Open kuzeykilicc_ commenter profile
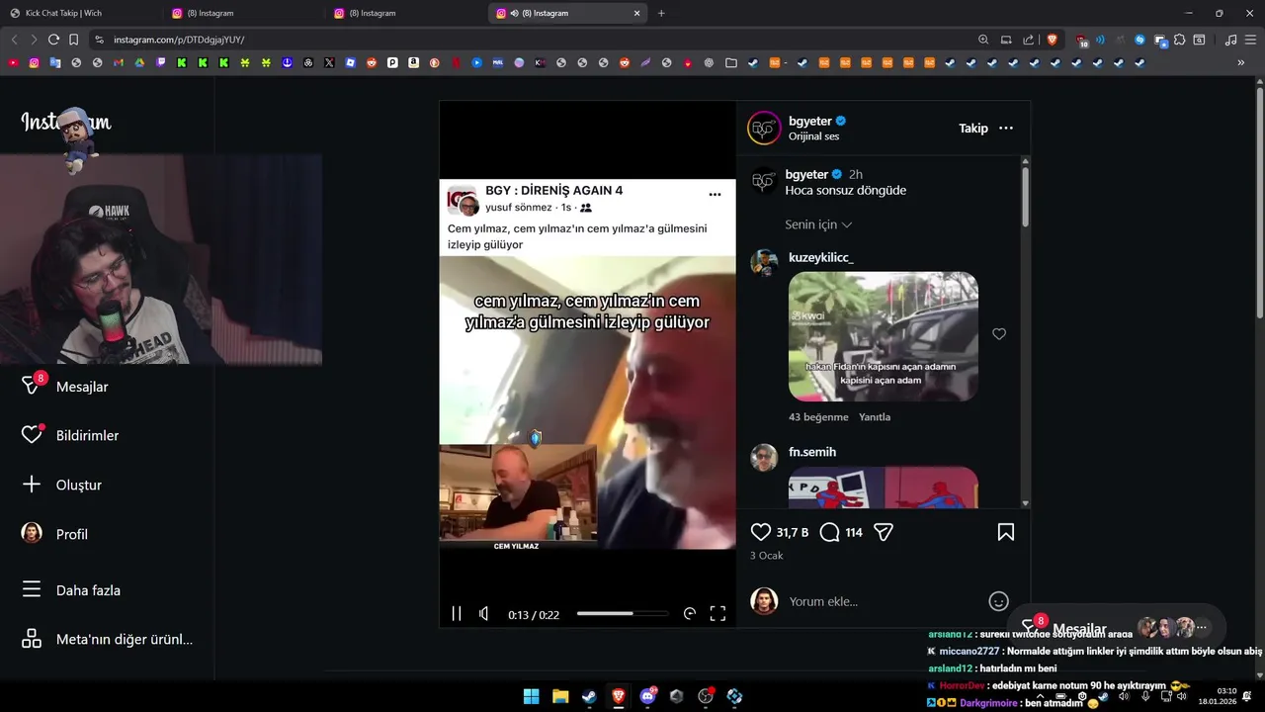The width and height of the screenshot is (1265, 712). (820, 257)
